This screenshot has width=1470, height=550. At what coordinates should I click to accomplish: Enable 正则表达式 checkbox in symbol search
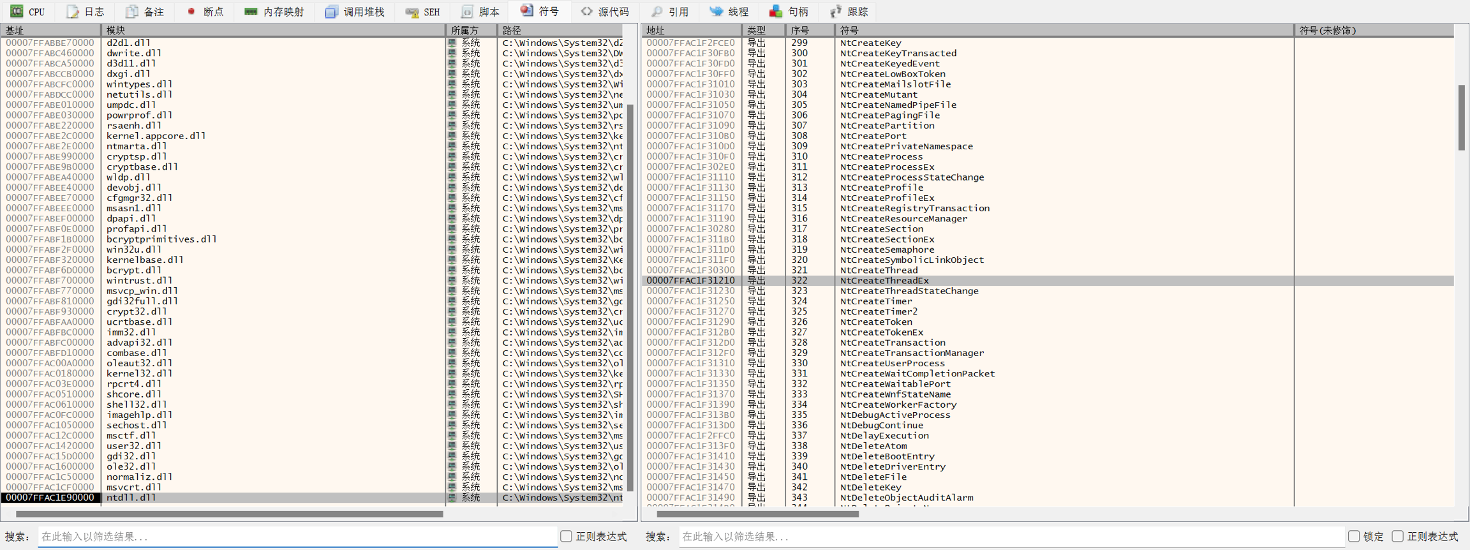[x=1397, y=537]
